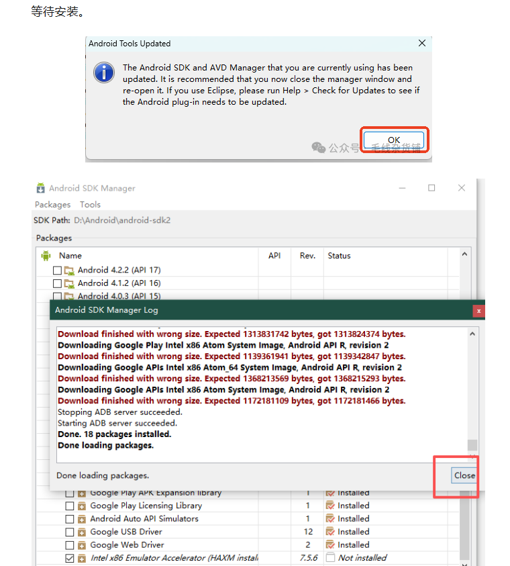Click packages list scroll-up arrow
Screen dimensions: 510x566
(464, 254)
